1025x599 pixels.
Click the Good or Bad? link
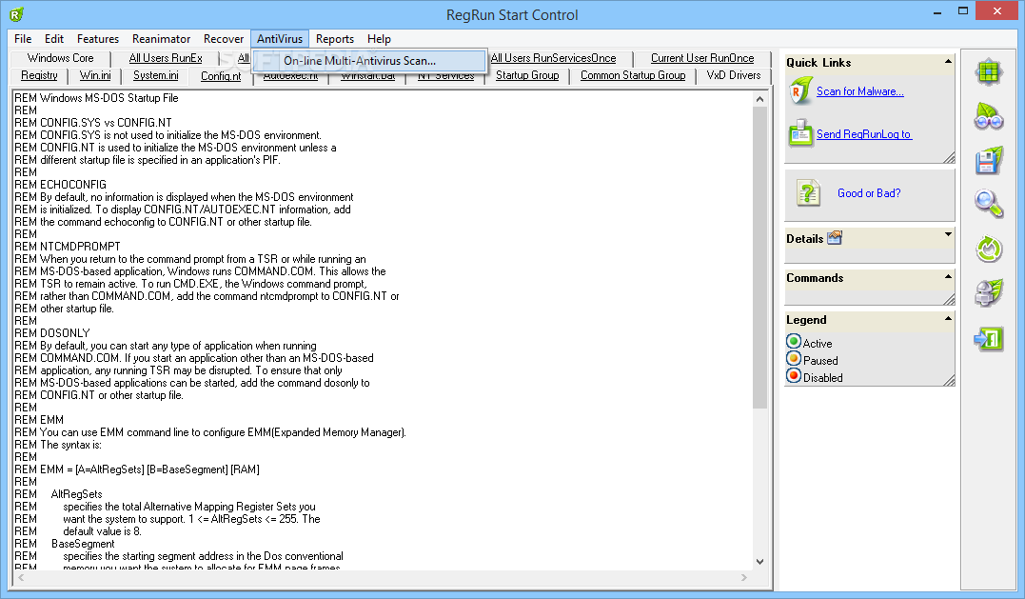(869, 193)
